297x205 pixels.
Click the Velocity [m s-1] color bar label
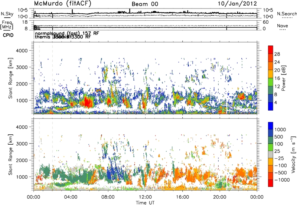[x=293, y=154]
